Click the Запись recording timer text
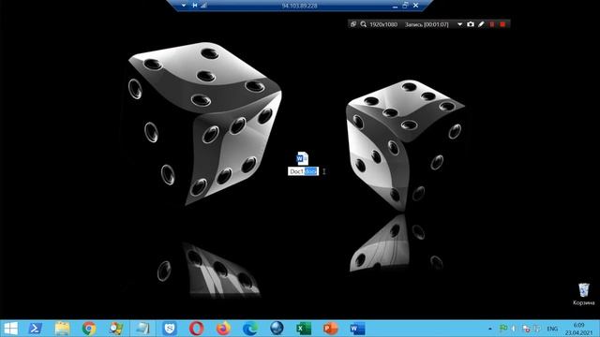Viewport: 600px width, 337px height. click(x=427, y=24)
